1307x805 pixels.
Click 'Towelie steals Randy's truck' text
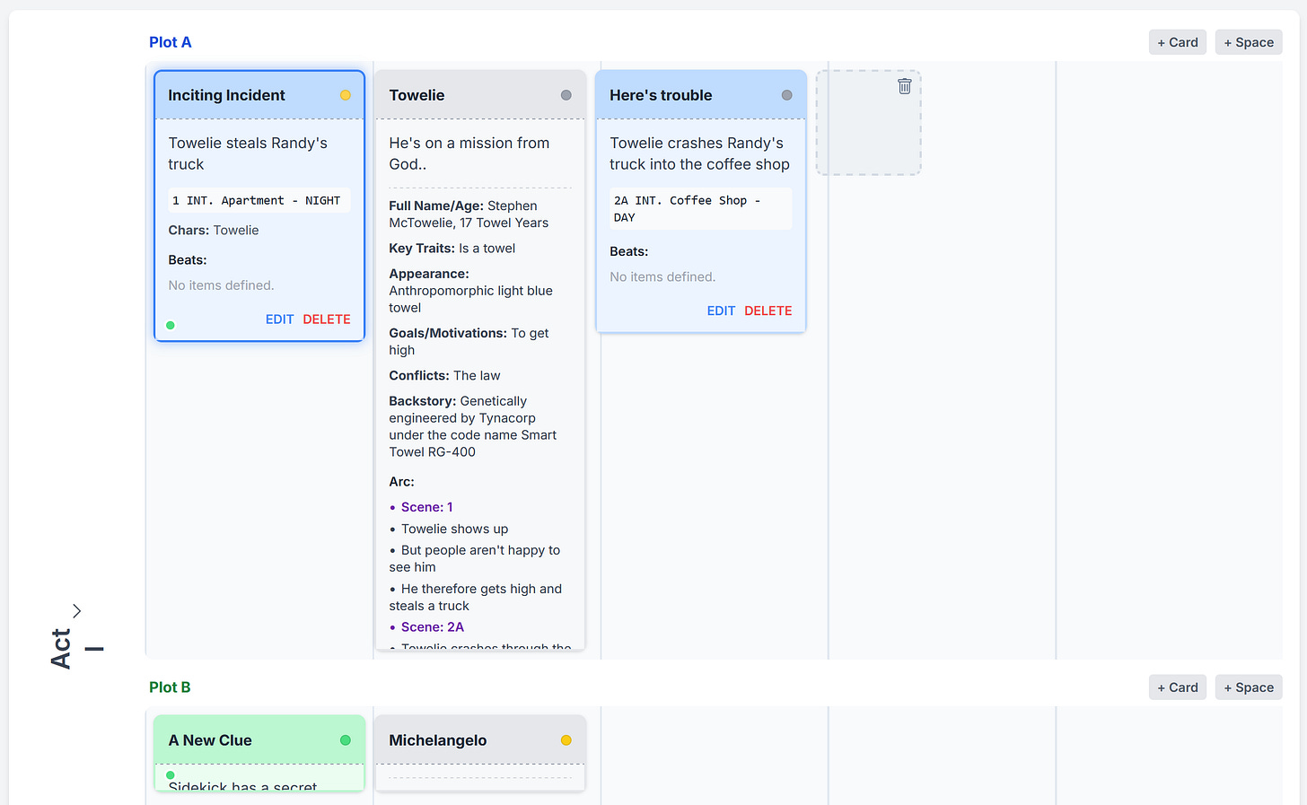coord(248,153)
